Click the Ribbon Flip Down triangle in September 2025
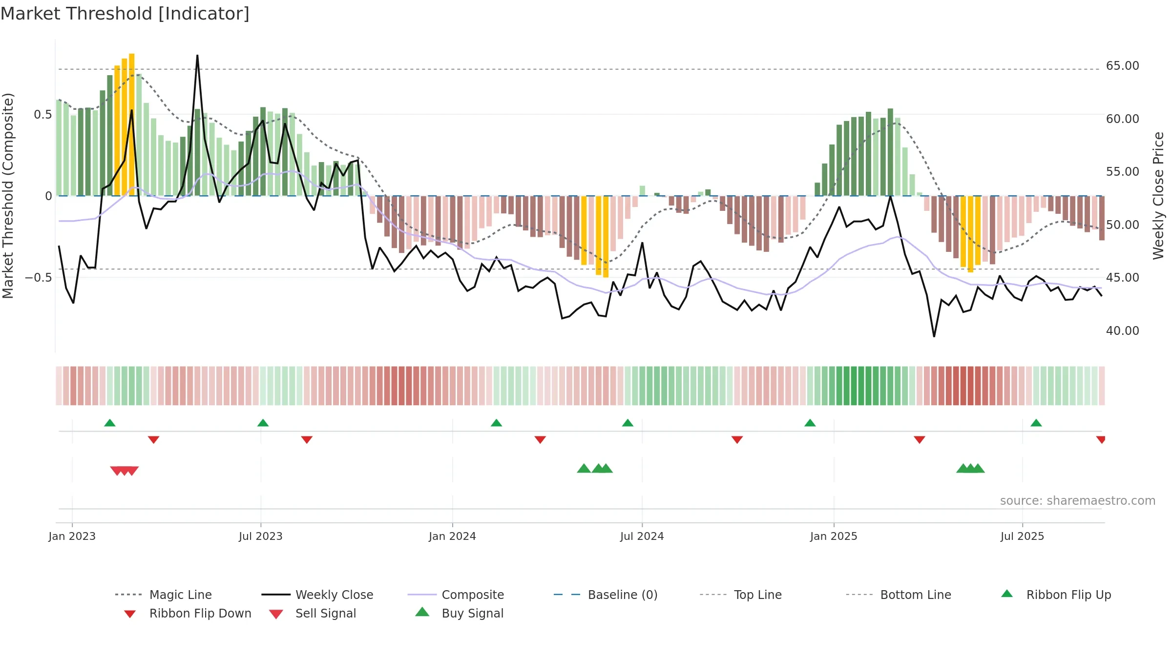Image resolution: width=1172 pixels, height=659 pixels. tap(1101, 440)
